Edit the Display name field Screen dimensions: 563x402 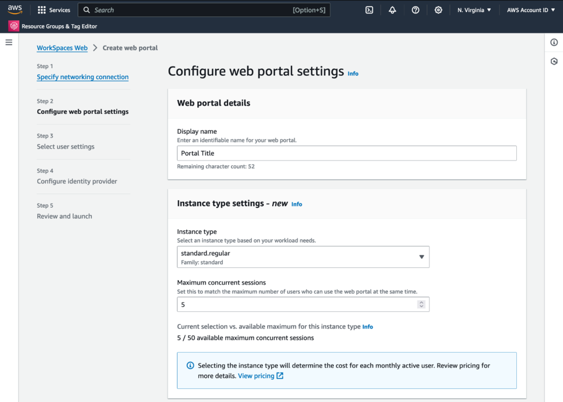[346, 153]
